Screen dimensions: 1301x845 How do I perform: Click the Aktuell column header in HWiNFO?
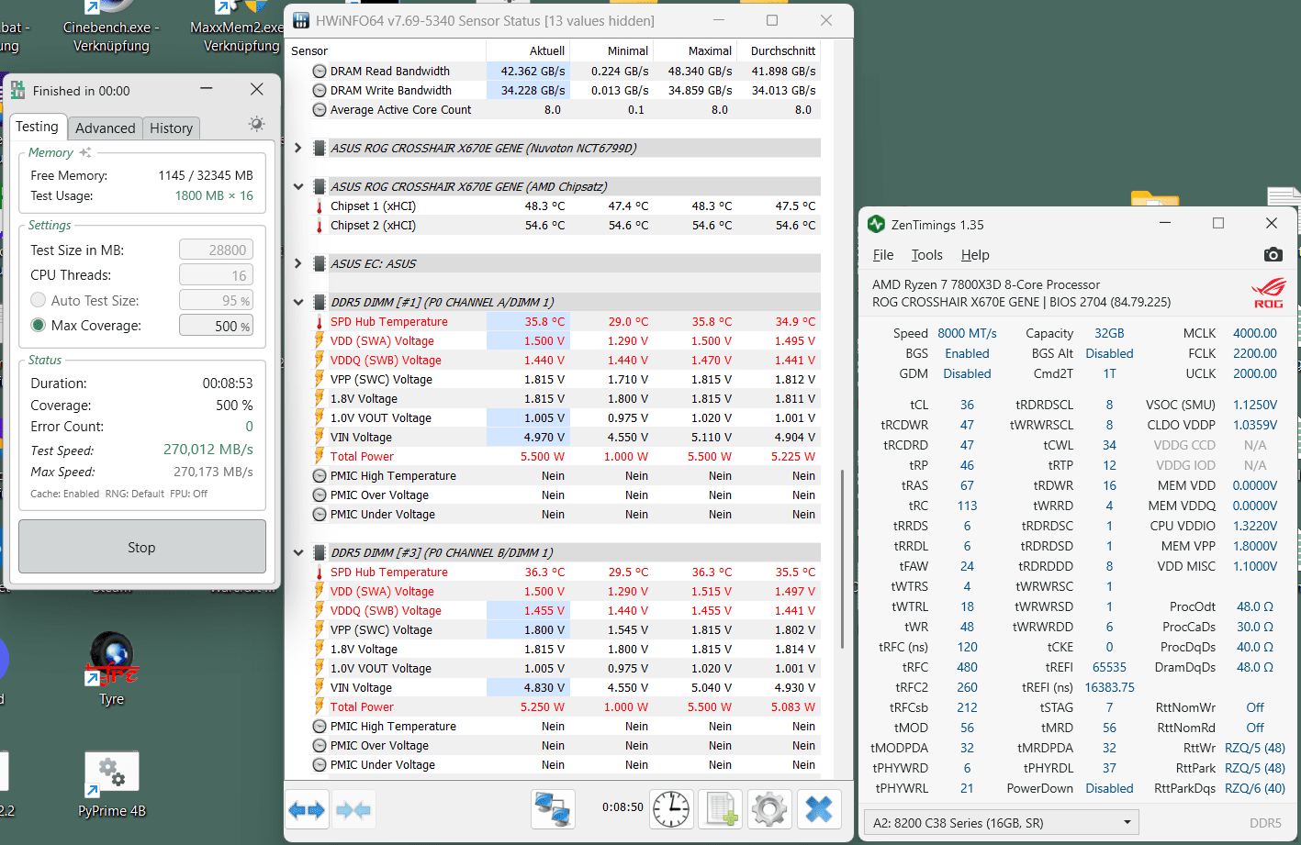click(x=529, y=50)
